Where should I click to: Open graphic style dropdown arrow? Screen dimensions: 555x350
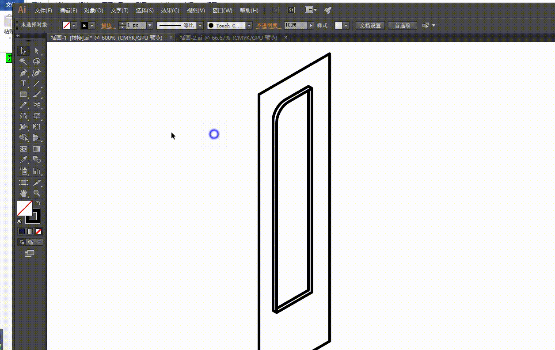(x=346, y=26)
